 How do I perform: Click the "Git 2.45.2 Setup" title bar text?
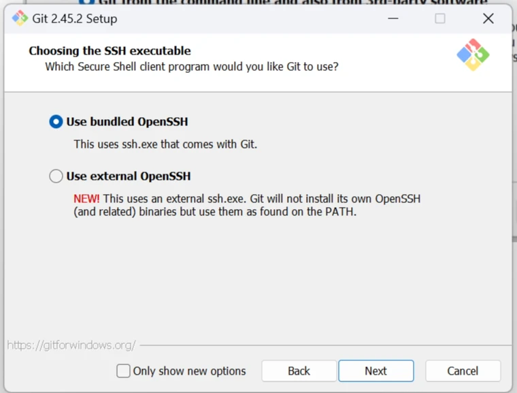coord(75,18)
